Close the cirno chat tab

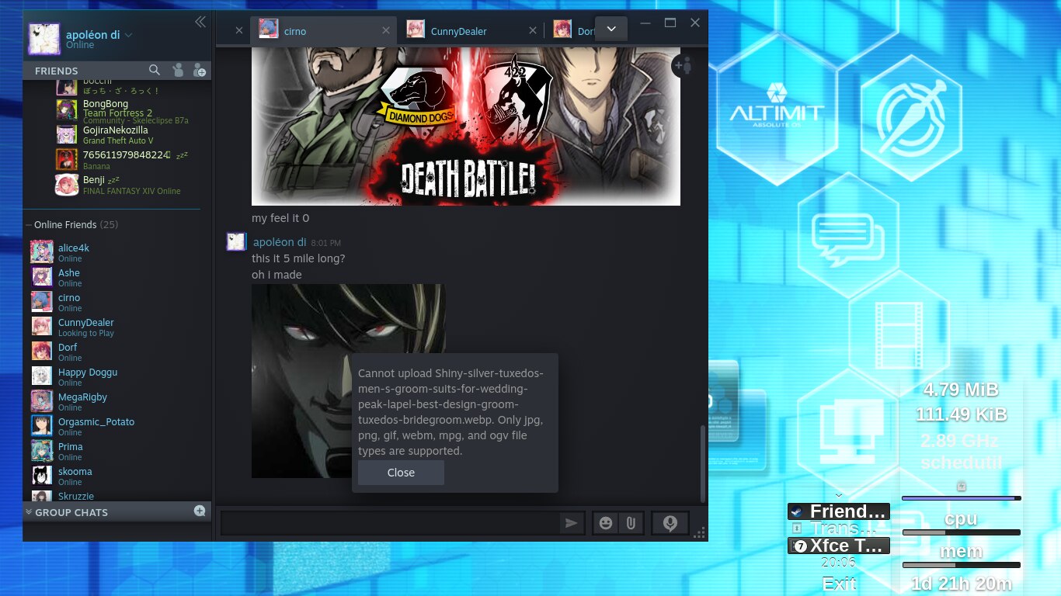tap(386, 31)
